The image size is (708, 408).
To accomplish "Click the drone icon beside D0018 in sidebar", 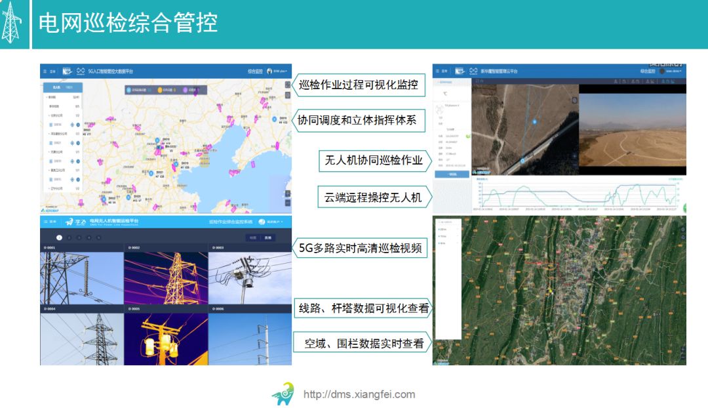I will [78, 124].
